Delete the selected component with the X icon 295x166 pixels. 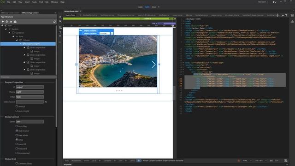[11, 22]
